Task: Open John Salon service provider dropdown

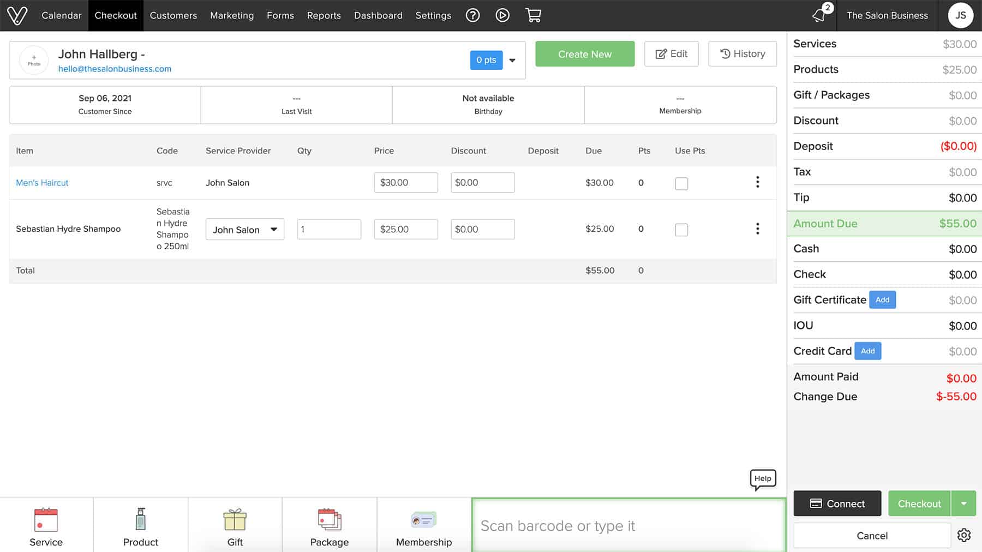Action: 245,230
